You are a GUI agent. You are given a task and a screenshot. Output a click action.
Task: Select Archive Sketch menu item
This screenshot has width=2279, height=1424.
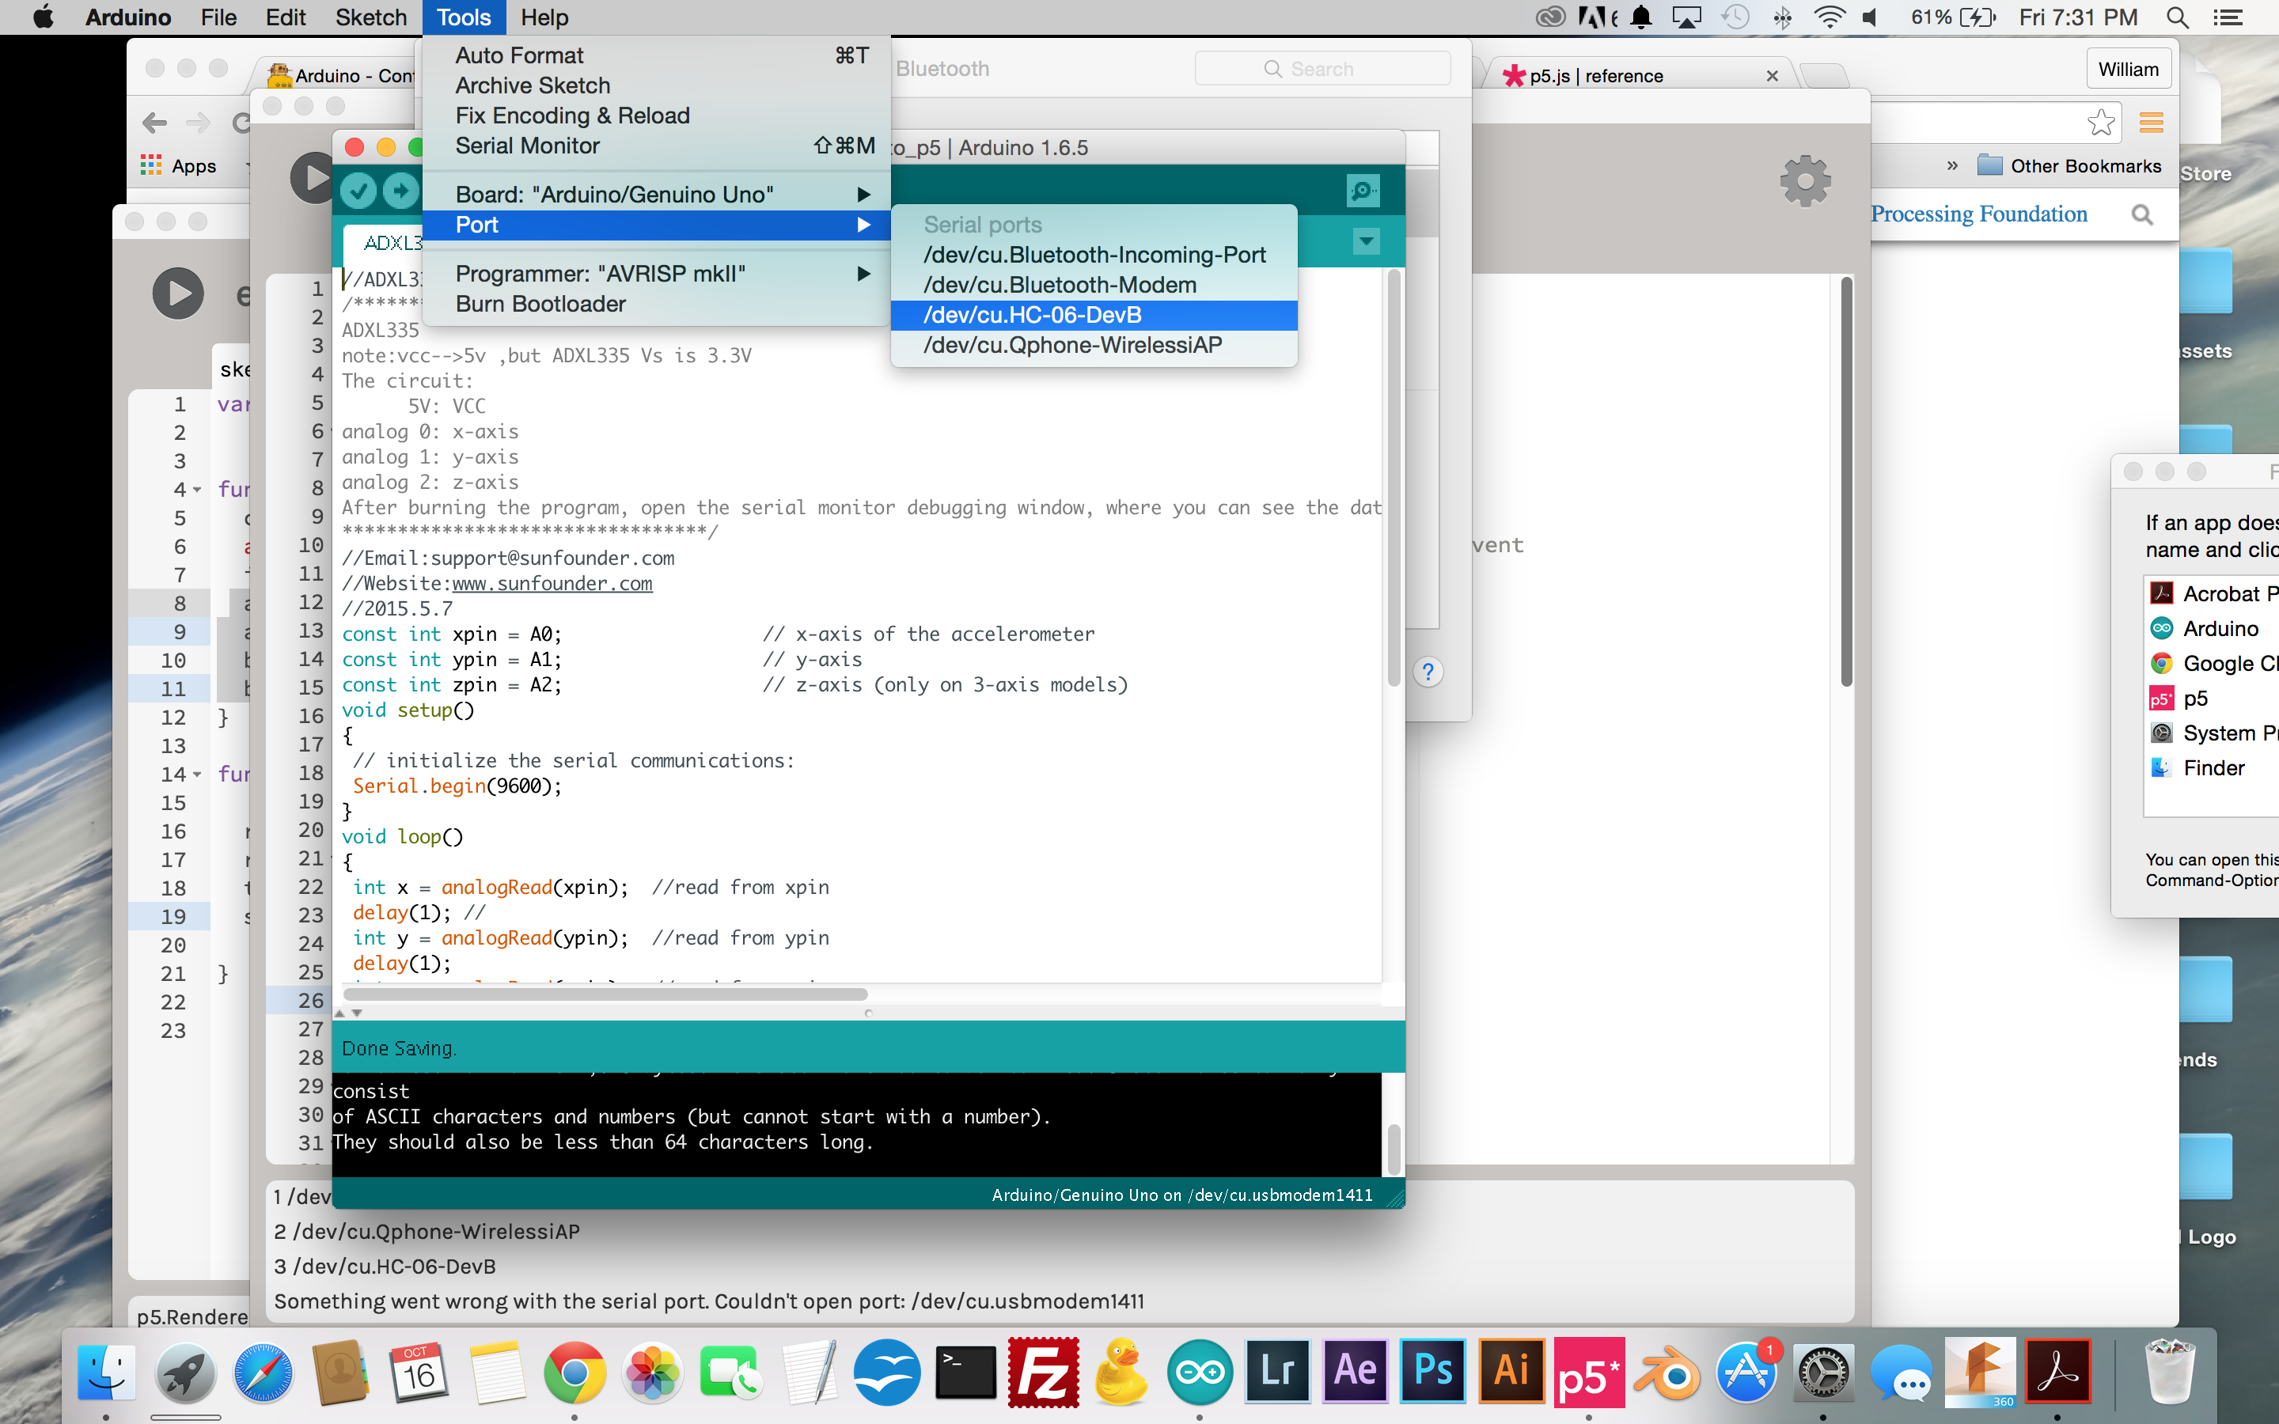click(656, 85)
